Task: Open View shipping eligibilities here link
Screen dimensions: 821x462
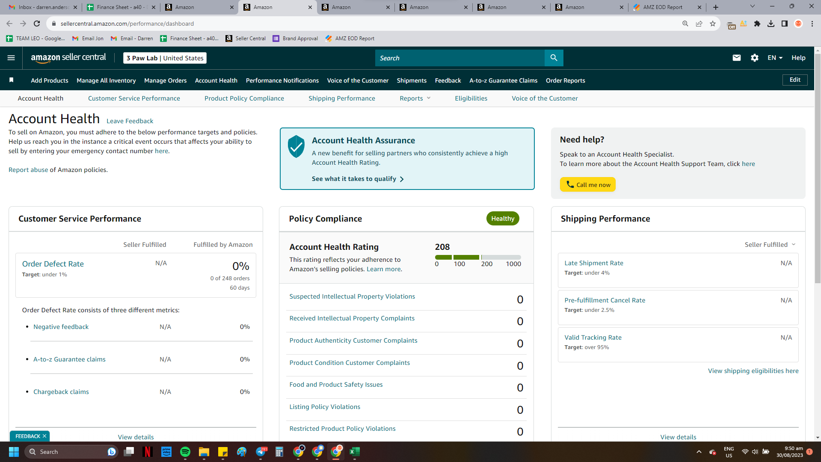Action: pyautogui.click(x=753, y=371)
